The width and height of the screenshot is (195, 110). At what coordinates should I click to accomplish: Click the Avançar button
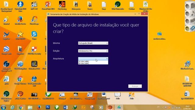(135, 86)
